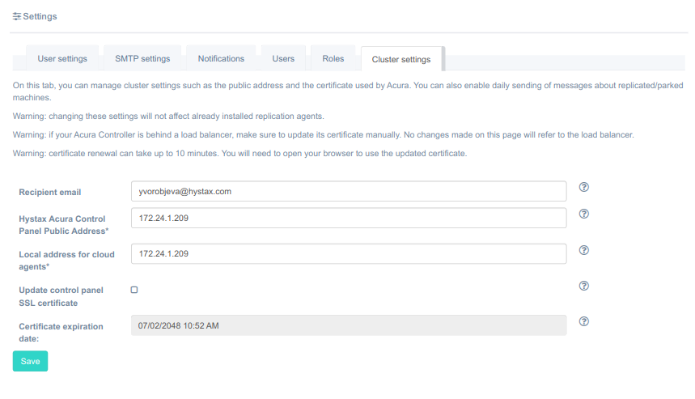Click help icon next to Recipient email

coord(584,187)
